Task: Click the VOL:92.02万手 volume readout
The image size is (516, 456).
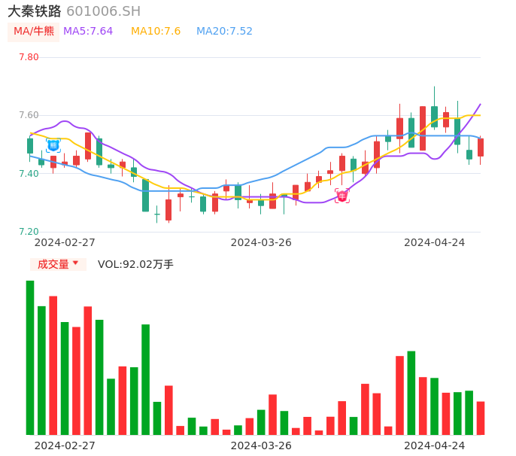Action: pos(135,264)
